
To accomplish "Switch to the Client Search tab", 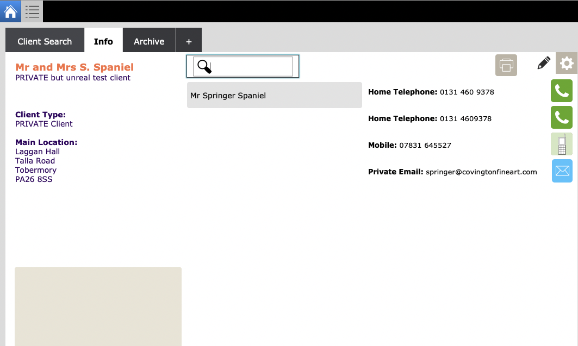I will point(45,41).
